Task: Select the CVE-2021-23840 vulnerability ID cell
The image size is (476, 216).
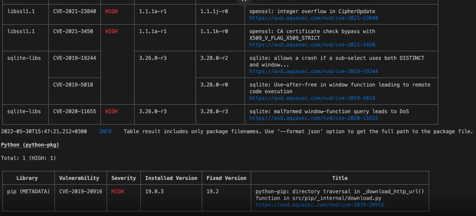Action: pyautogui.click(x=74, y=12)
